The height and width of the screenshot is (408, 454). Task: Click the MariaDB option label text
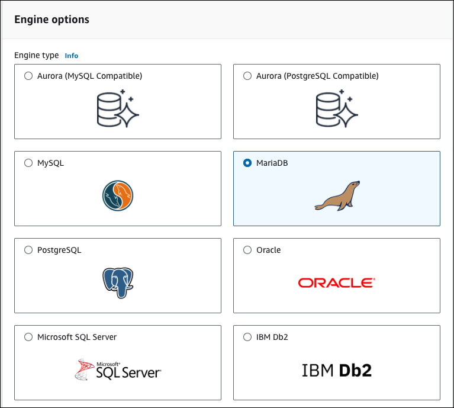(x=272, y=163)
